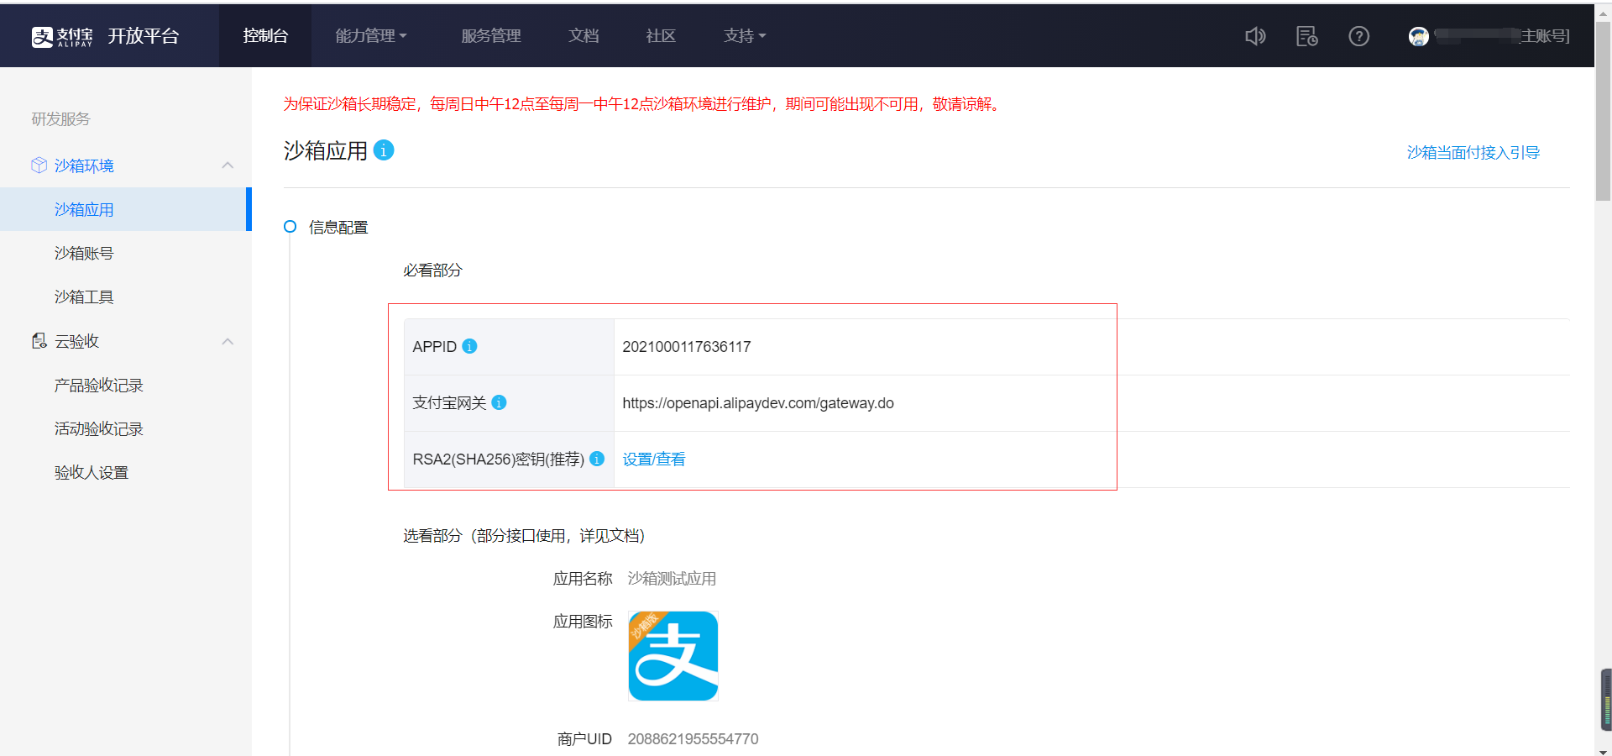1612x756 pixels.
Task: Open the 沙箱当面付接入引导 link
Action: pyautogui.click(x=1472, y=152)
